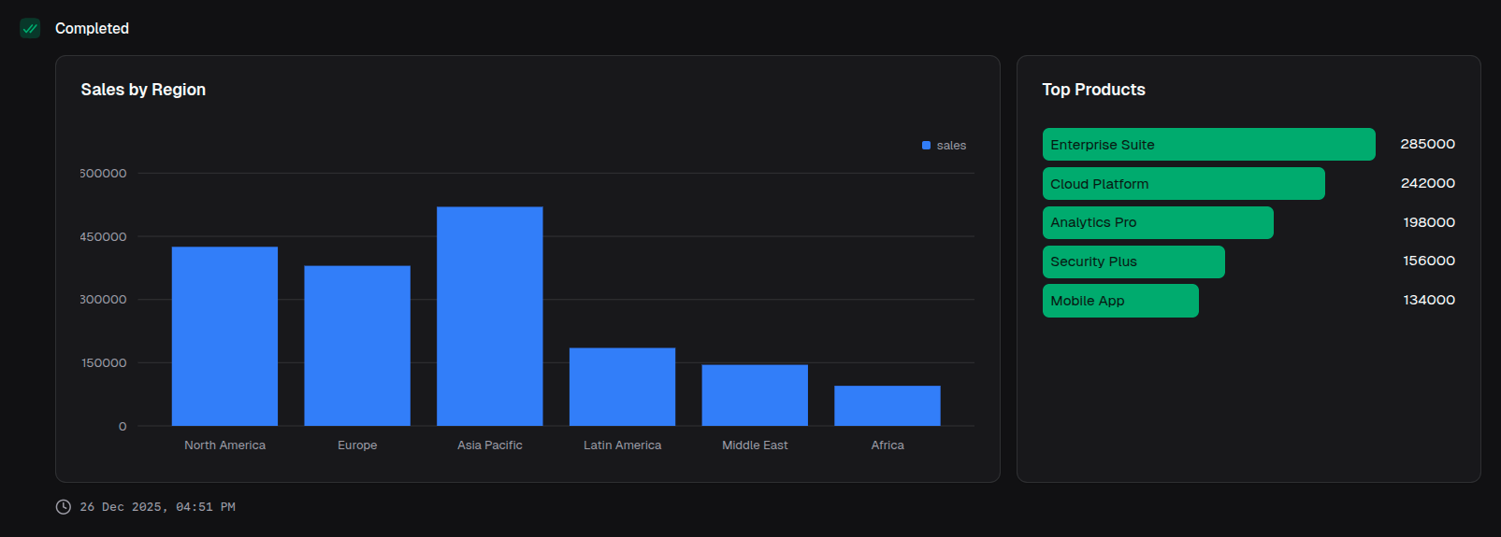Select the Africa sales bar
Image resolution: width=1501 pixels, height=537 pixels.
pyautogui.click(x=887, y=405)
